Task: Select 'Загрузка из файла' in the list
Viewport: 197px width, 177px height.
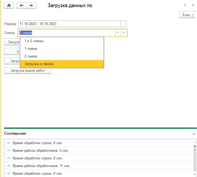Action: click(39, 64)
